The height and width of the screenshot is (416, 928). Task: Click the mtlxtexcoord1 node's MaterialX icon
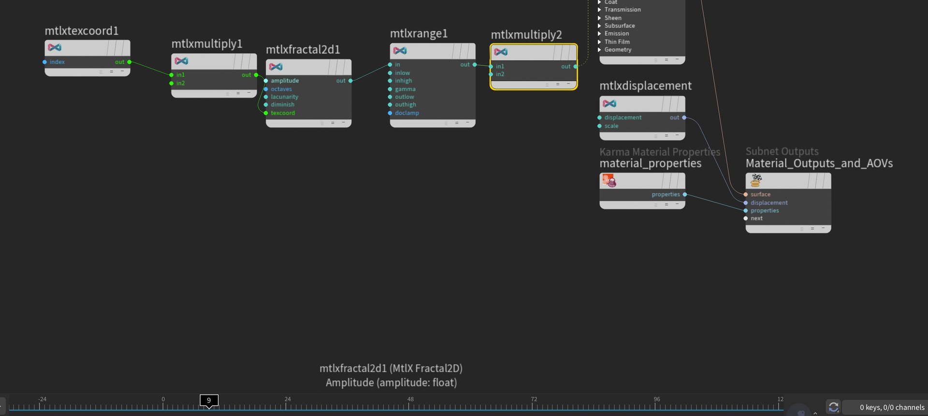pyautogui.click(x=55, y=47)
